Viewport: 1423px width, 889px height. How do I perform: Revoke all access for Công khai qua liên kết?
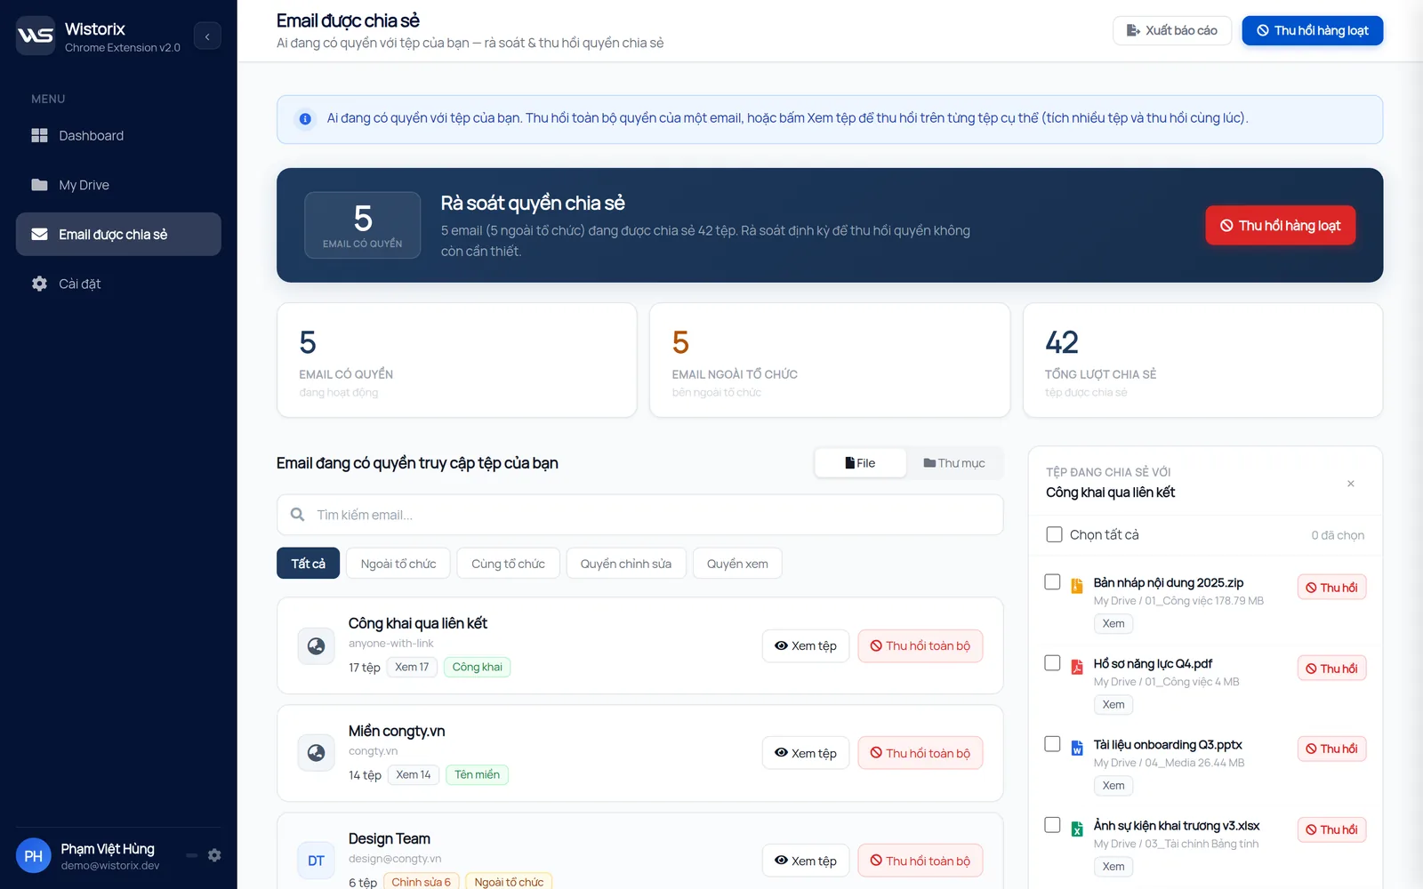point(921,645)
